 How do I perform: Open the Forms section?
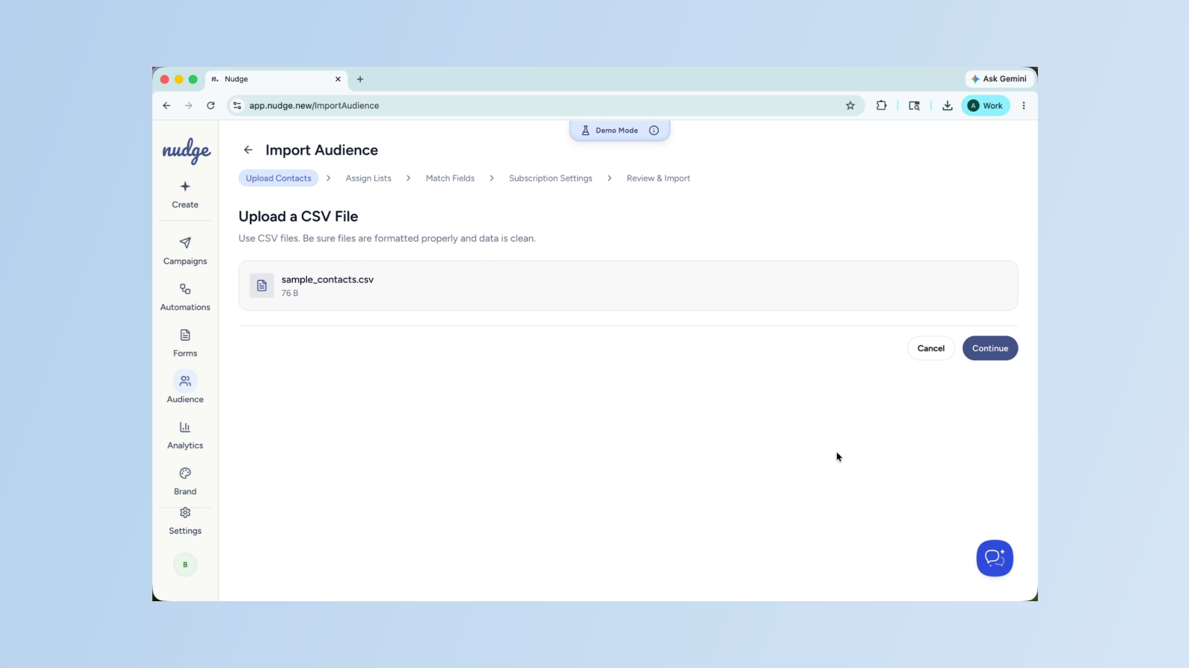point(185,343)
